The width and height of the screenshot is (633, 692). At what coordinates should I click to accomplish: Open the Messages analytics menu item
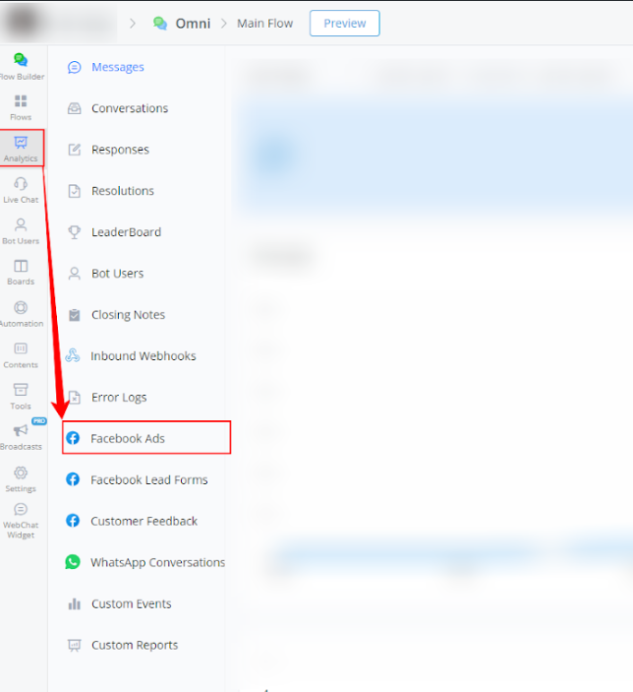[117, 67]
